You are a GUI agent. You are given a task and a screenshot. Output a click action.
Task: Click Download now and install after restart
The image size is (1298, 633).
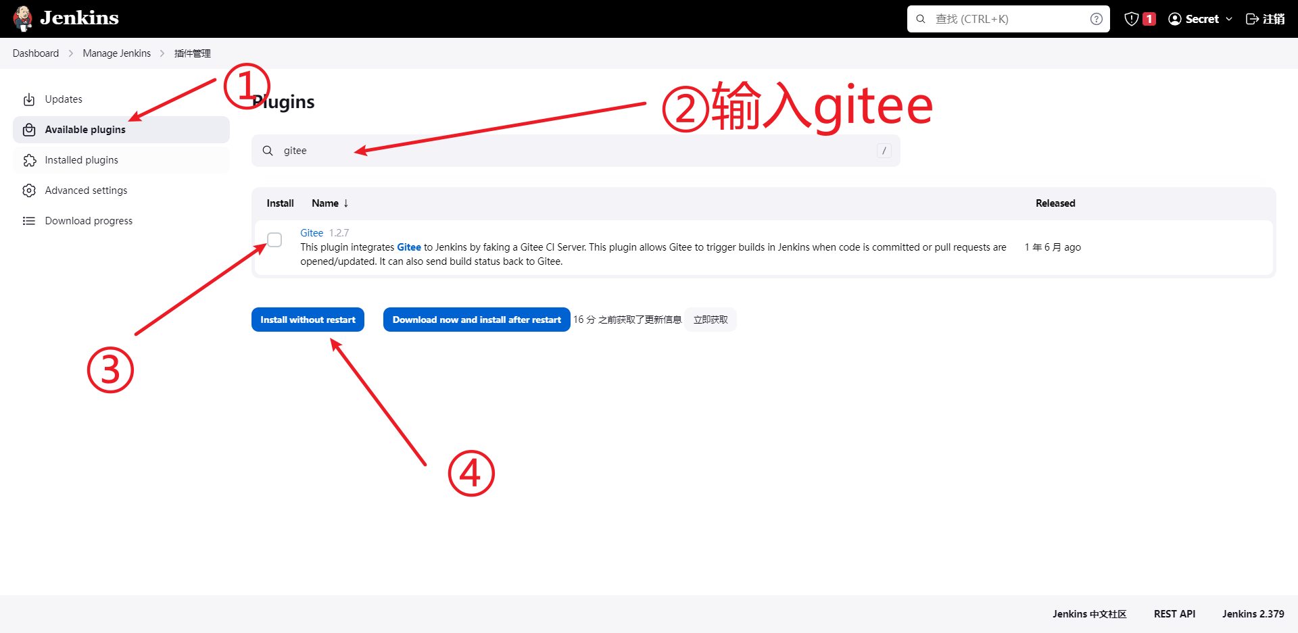point(477,320)
